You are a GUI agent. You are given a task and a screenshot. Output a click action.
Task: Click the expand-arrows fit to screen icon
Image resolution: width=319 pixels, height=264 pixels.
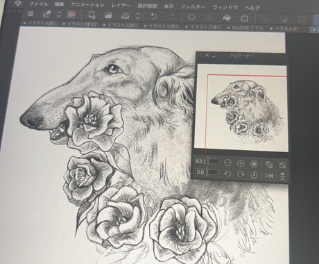coord(282,165)
